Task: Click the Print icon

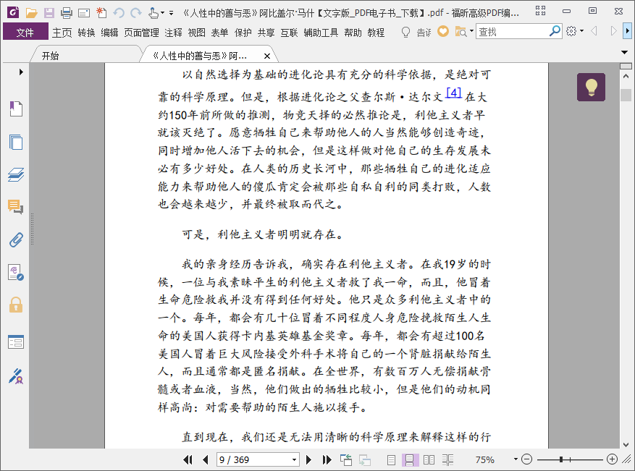Action: tap(67, 13)
